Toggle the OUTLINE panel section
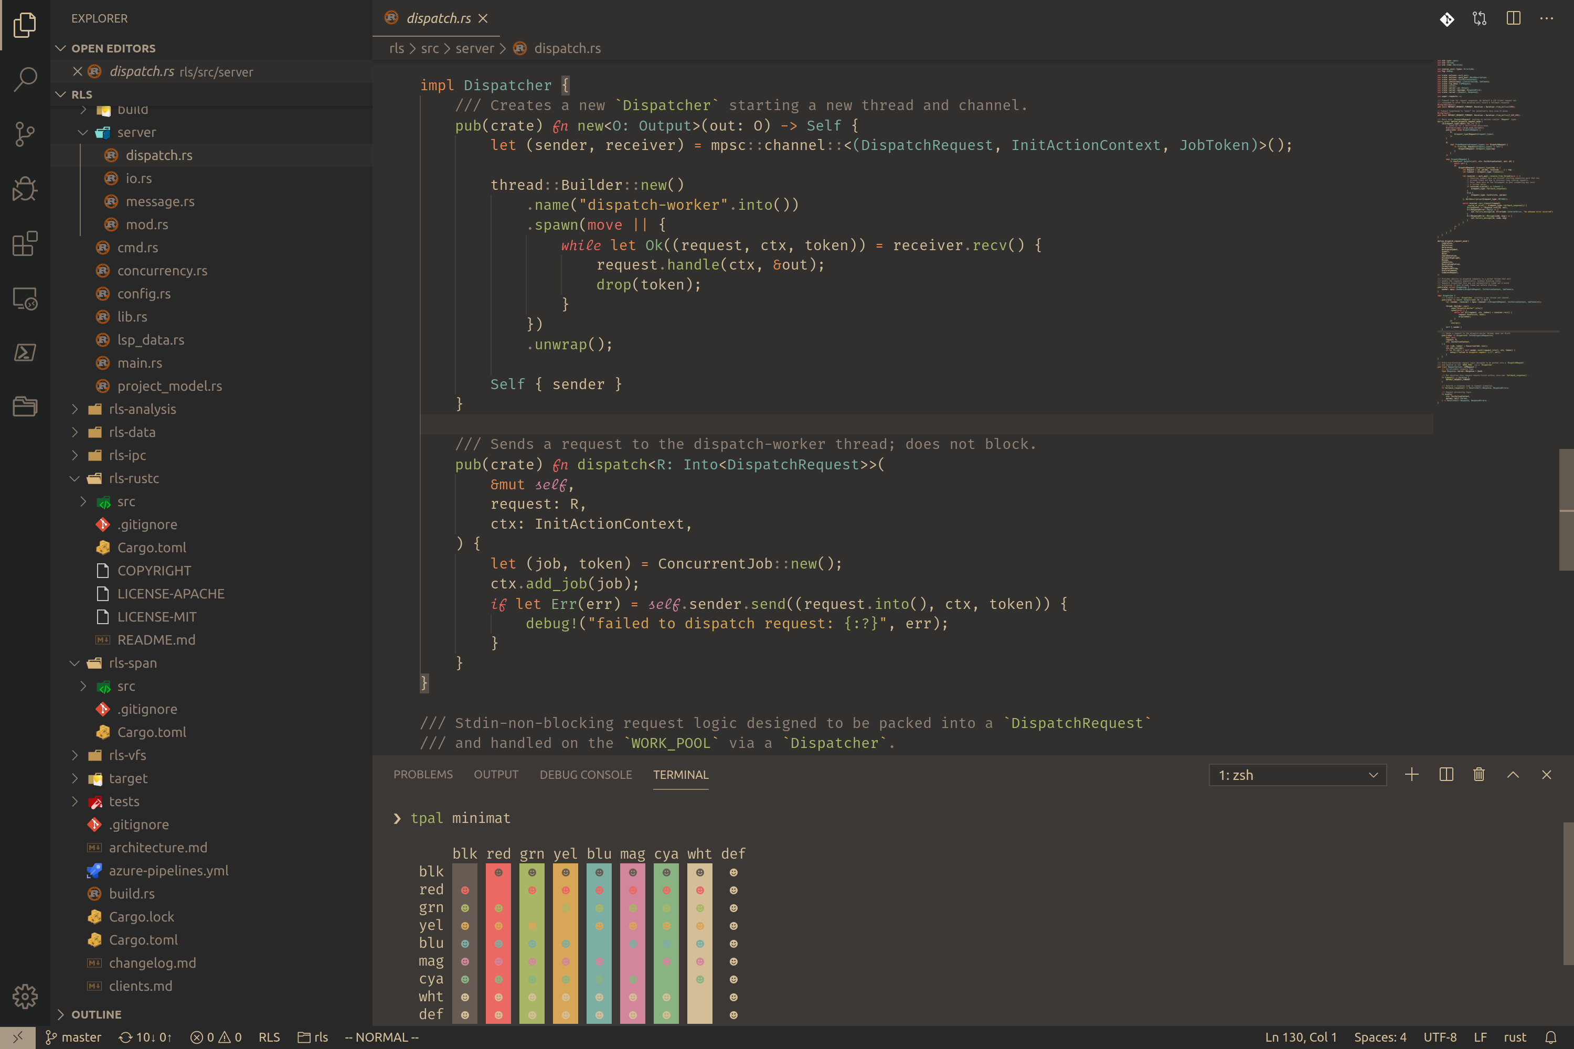 coord(96,1014)
